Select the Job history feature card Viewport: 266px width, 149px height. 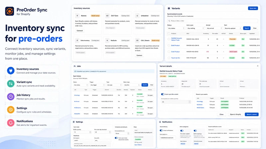32,97
